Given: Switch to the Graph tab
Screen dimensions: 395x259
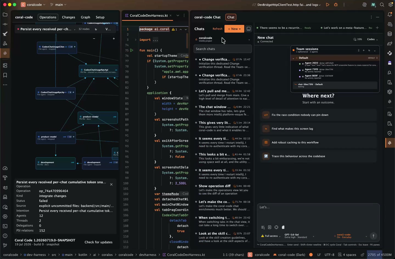Looking at the screenshot, I should 85,17.
